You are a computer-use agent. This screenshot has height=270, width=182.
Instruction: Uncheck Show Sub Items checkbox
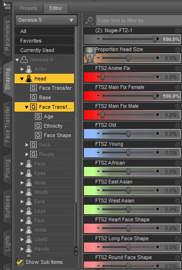coord(20,262)
